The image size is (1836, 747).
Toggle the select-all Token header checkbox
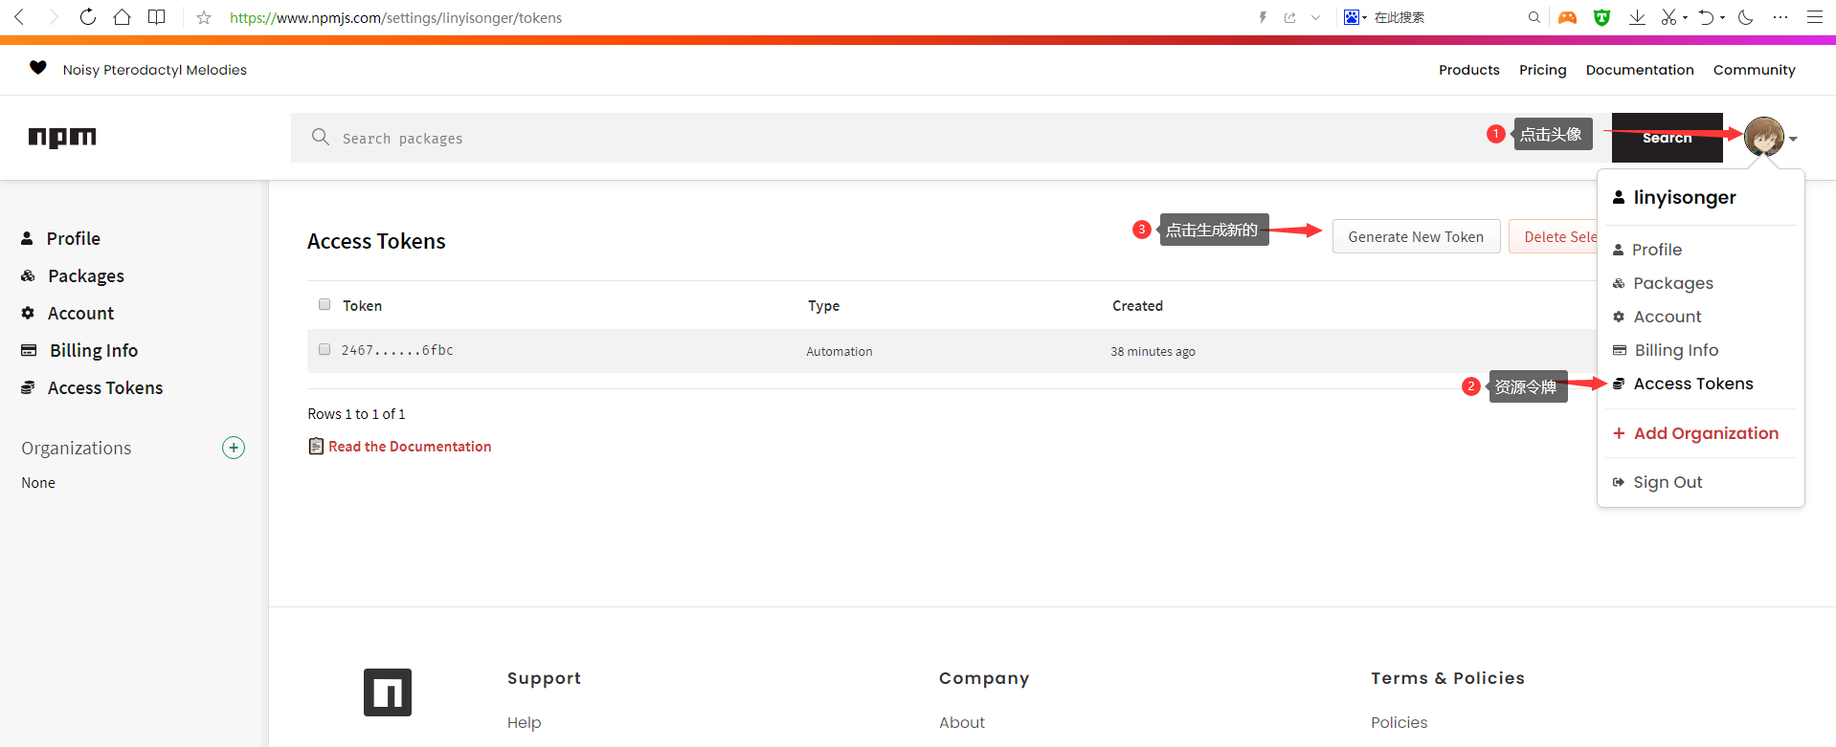325,304
